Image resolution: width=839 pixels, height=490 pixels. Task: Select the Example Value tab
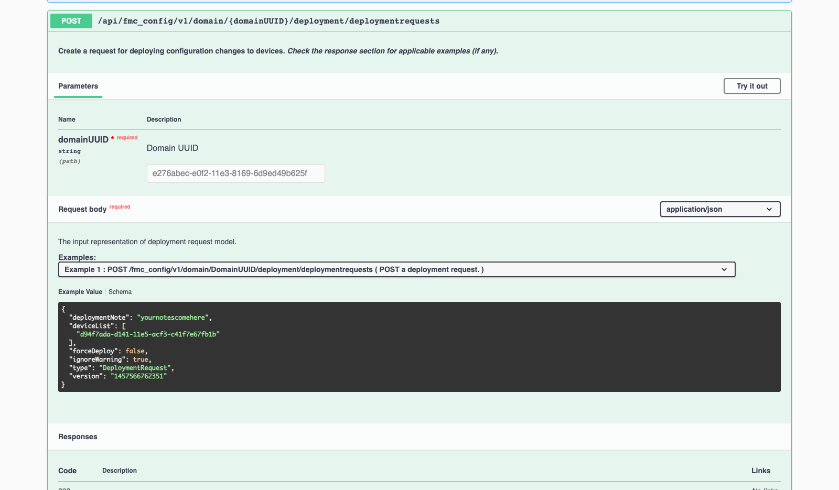tap(80, 292)
